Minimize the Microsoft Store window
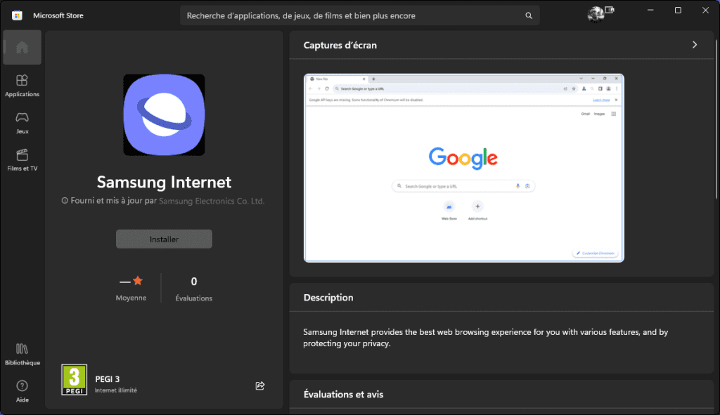 pos(650,10)
